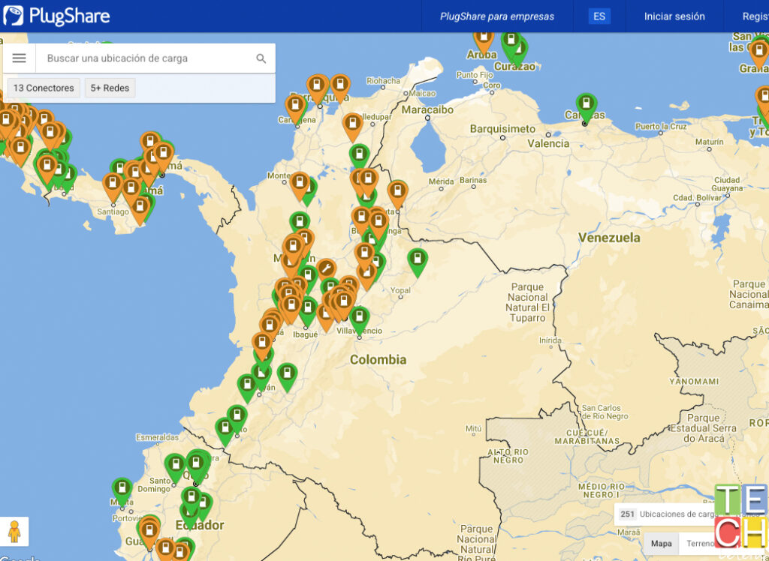The width and height of the screenshot is (769, 561).
Task: Select green charger pin over Caracas
Action: pos(586,105)
